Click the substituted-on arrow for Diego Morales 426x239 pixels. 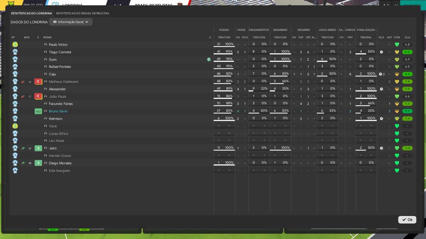[x=38, y=163]
